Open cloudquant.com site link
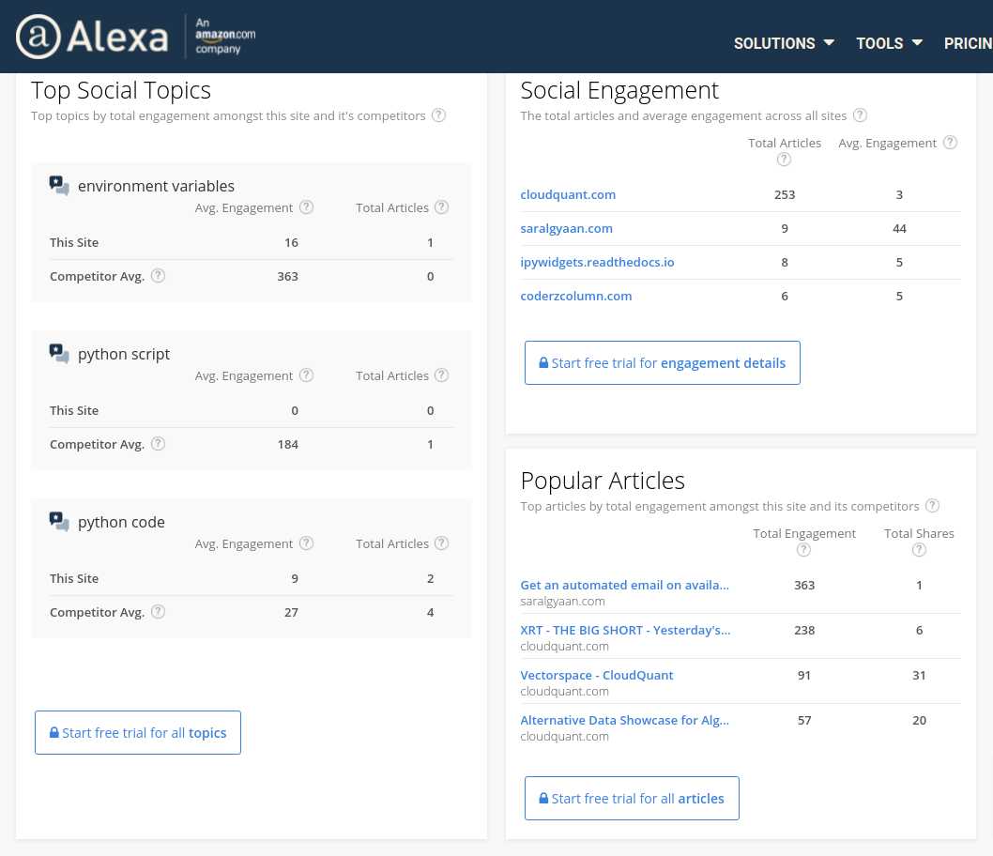The image size is (993, 856). tap(568, 194)
